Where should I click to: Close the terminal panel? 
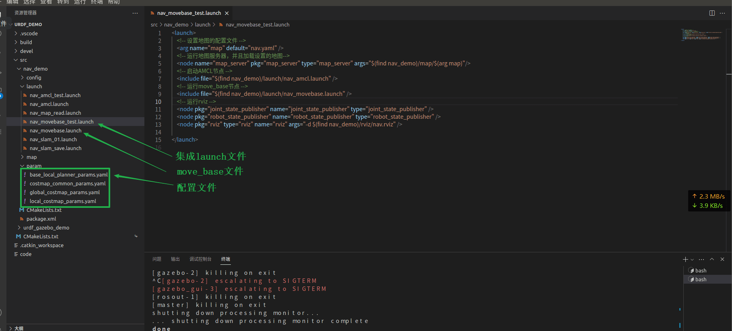pyautogui.click(x=722, y=259)
